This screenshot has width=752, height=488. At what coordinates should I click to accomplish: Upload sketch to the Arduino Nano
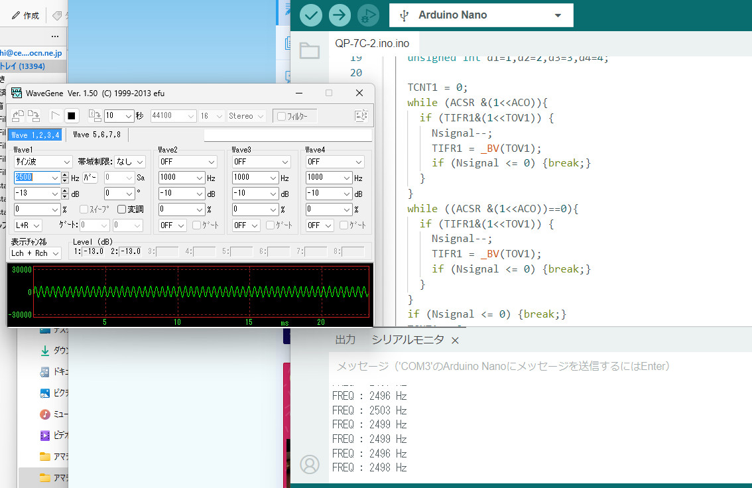[x=340, y=15]
